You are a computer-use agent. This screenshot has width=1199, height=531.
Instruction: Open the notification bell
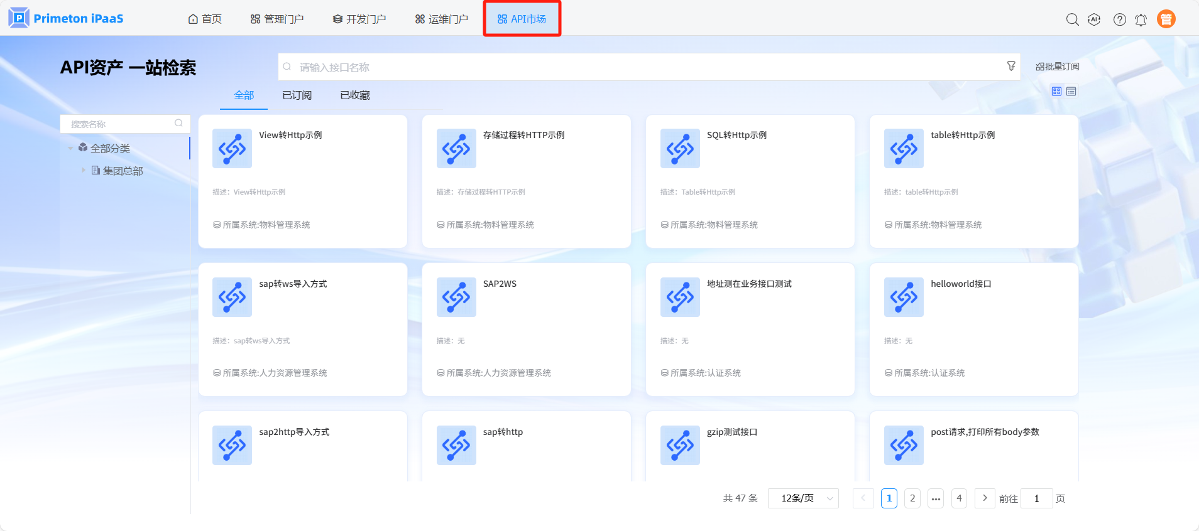(1141, 20)
